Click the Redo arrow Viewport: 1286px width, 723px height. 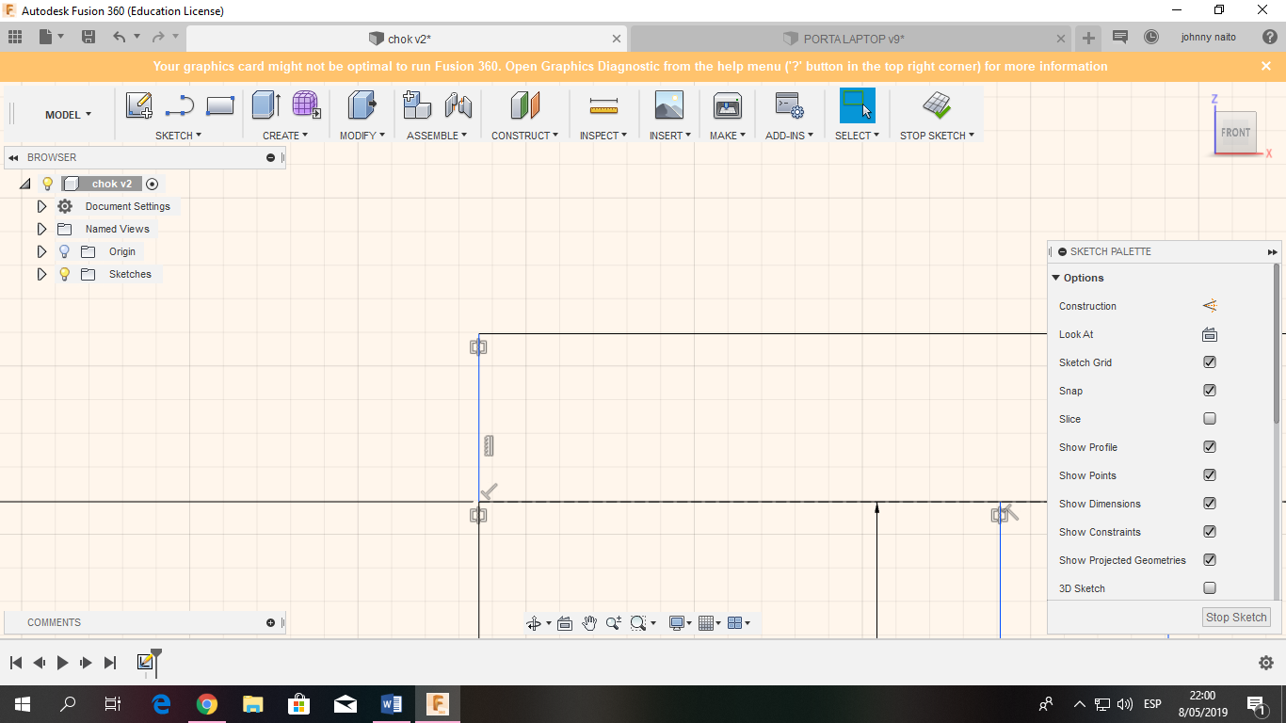[158, 38]
